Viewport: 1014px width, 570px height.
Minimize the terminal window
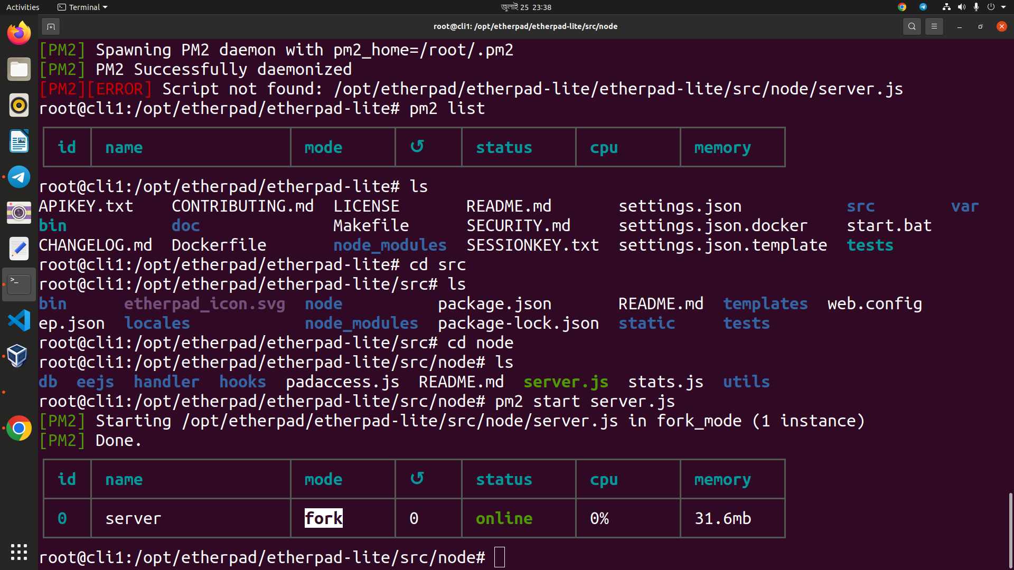pos(959,26)
